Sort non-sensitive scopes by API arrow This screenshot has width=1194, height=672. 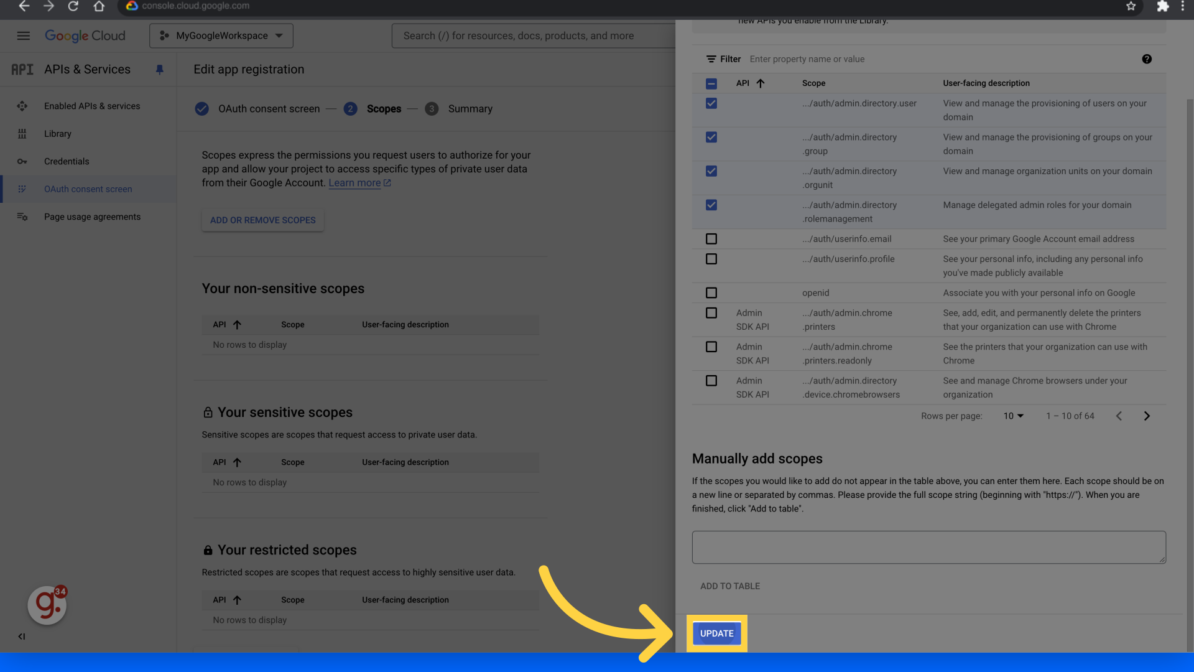[x=237, y=325]
